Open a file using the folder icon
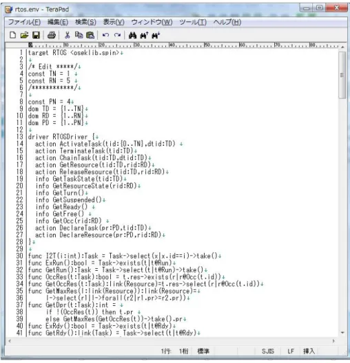Viewport: 350px width, 363px height. tap(24, 35)
